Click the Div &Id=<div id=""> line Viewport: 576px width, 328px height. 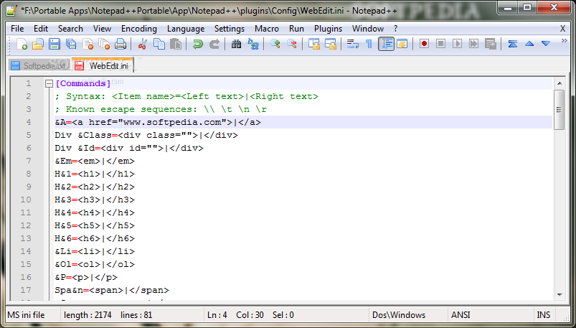129,148
